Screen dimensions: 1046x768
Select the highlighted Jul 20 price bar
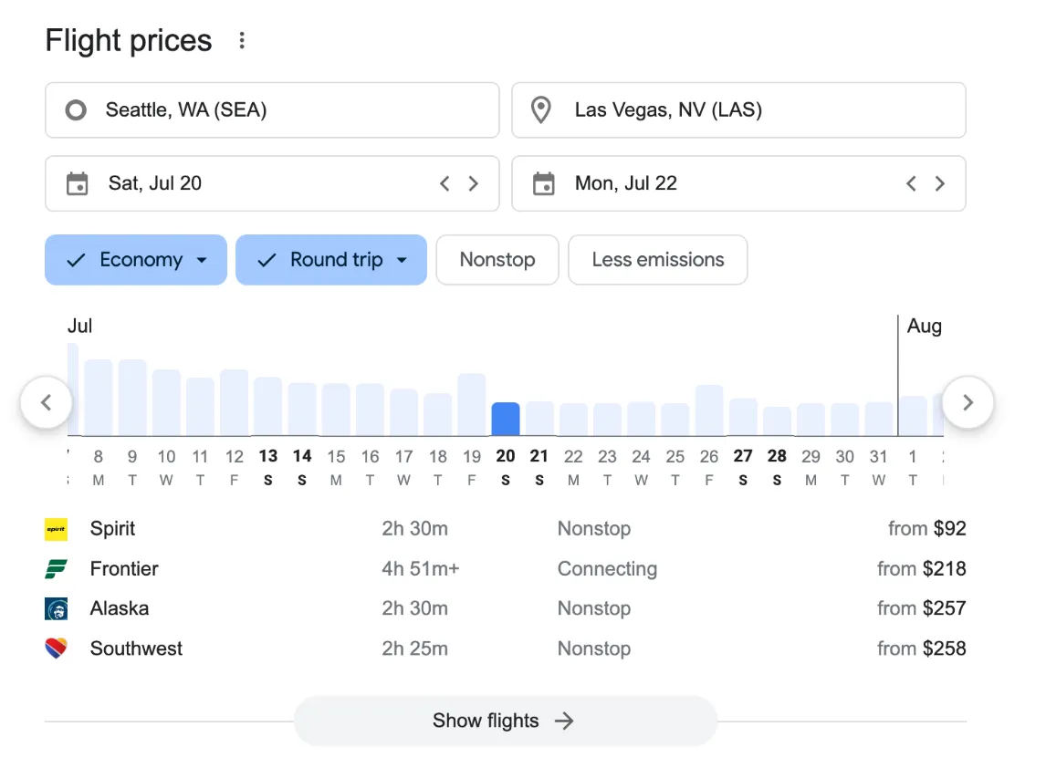tap(506, 420)
